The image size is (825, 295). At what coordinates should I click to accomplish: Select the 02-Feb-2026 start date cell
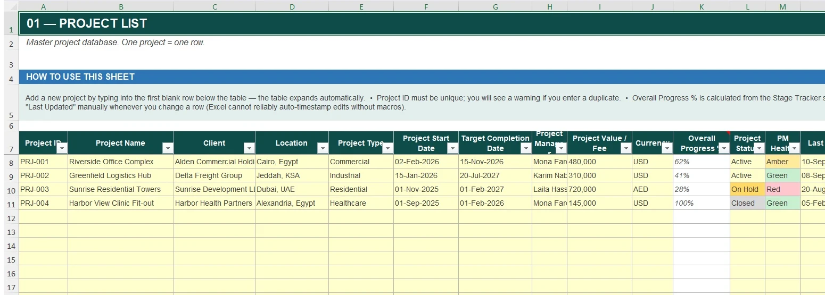426,162
